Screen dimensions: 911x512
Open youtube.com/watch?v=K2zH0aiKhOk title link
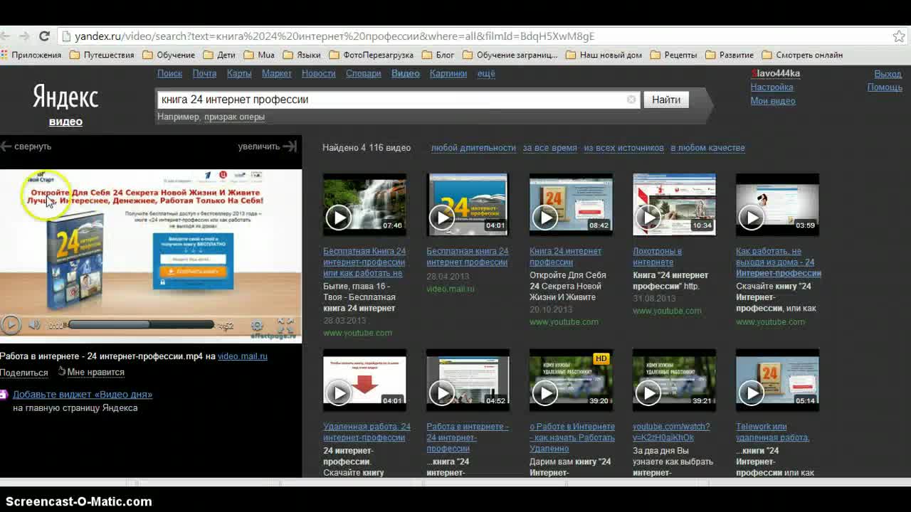pyautogui.click(x=671, y=432)
